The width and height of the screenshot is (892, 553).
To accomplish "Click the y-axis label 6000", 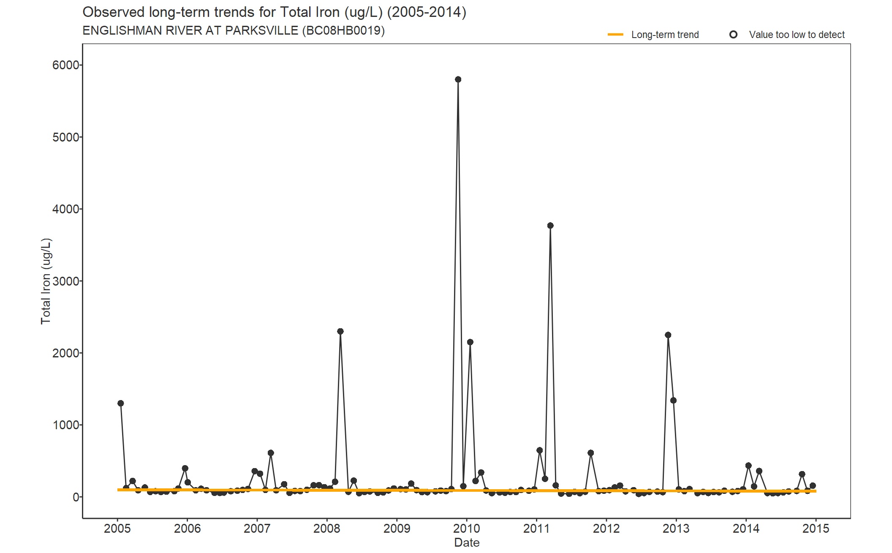I will (65, 65).
